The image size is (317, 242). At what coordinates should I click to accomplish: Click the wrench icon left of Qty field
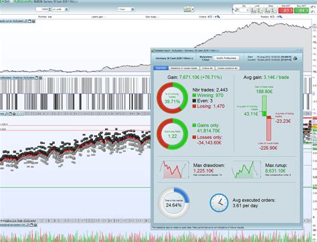(x=237, y=10)
